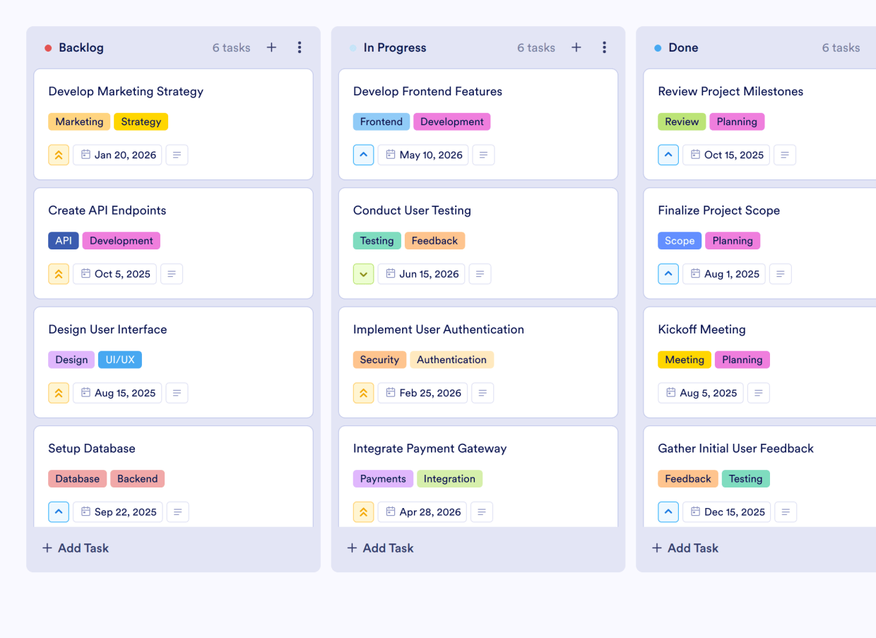This screenshot has height=638, width=876.
Task: Open the In Progress column options menu
Action: [605, 47]
